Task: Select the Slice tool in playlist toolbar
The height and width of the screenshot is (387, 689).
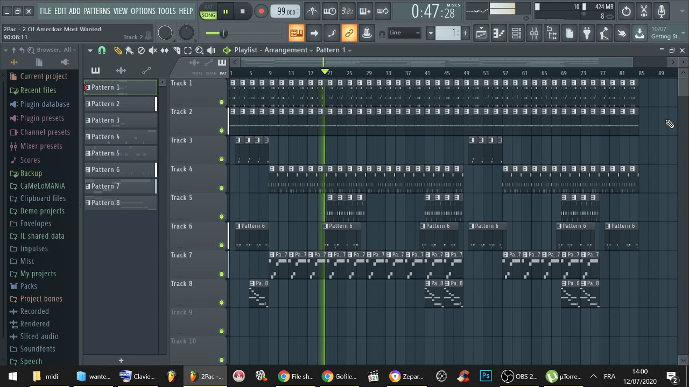Action: (177, 51)
